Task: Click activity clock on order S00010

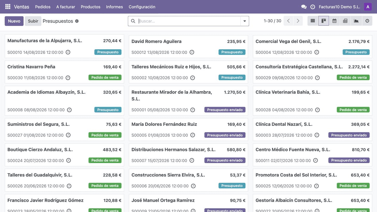Action: tap(68, 52)
